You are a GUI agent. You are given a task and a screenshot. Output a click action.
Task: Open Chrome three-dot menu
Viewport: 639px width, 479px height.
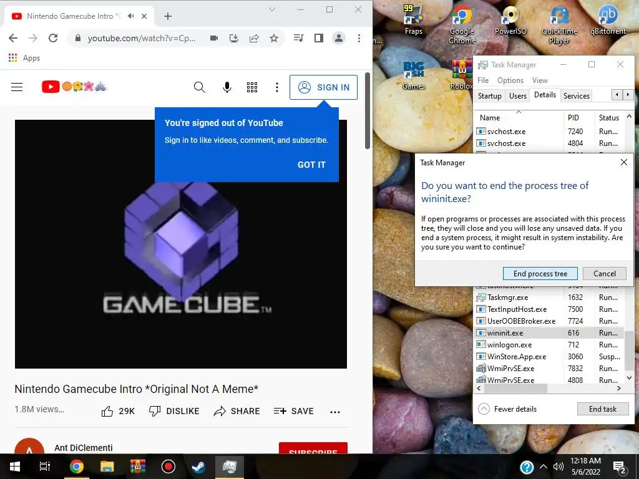pyautogui.click(x=359, y=38)
